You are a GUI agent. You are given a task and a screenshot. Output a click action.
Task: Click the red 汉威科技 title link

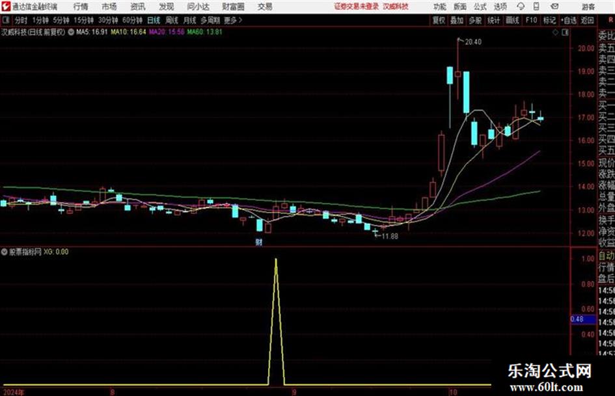pos(396,7)
